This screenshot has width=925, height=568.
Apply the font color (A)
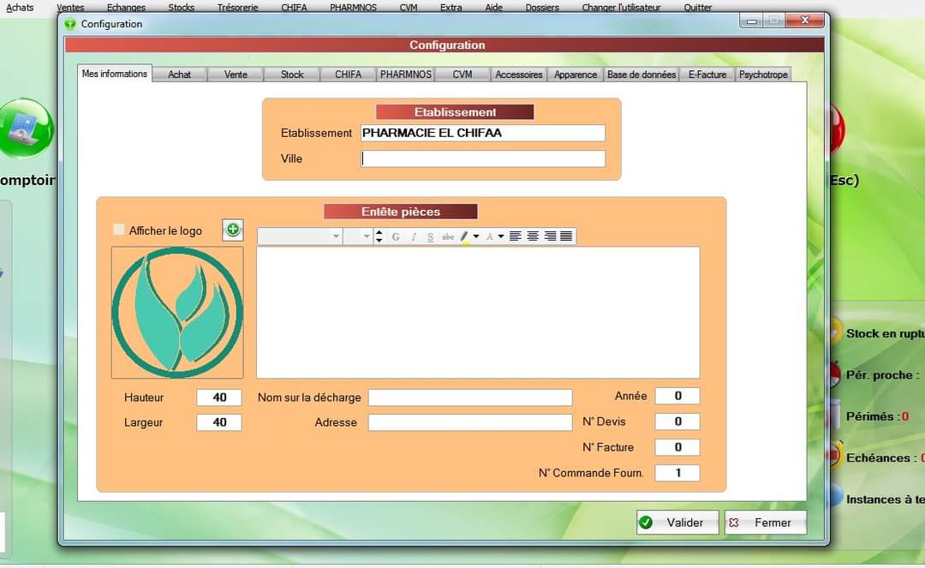click(490, 236)
